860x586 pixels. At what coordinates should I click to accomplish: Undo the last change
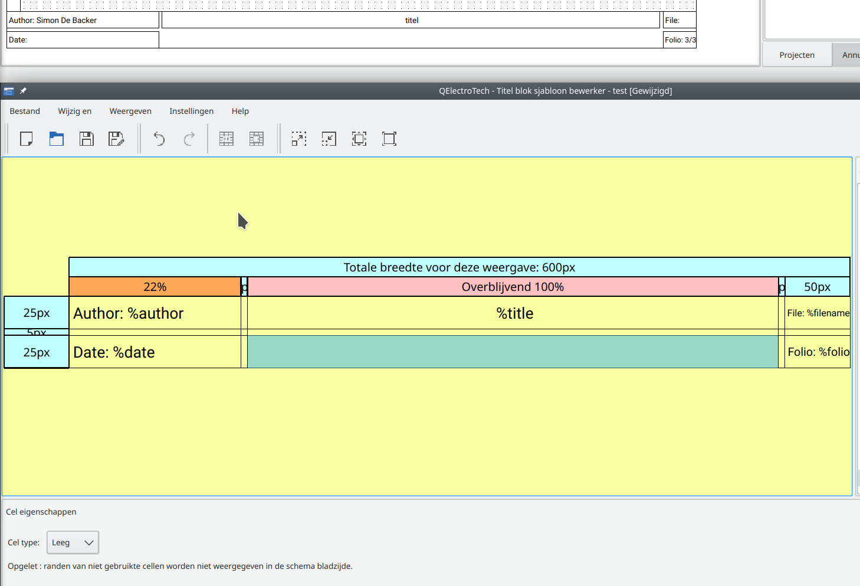point(159,139)
